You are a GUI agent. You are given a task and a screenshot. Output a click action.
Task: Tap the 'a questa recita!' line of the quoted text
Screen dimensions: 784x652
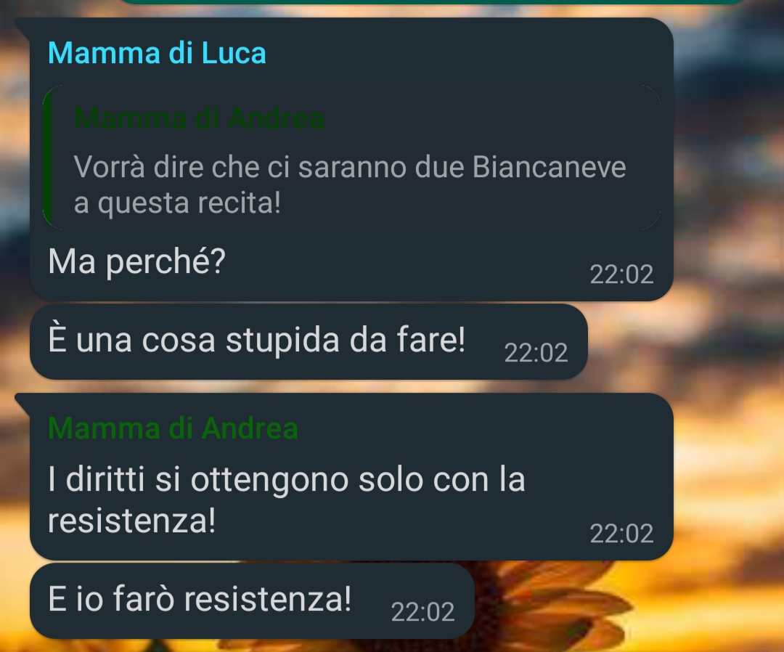[x=178, y=203]
